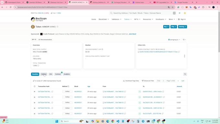Viewport: 220px width, 124px height.
Task: Open the Resources dropdown menu
Action: (148, 19)
